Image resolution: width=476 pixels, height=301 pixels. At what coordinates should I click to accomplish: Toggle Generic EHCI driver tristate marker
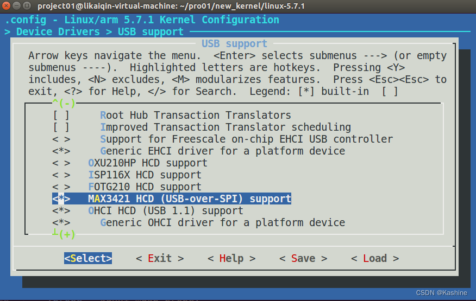coord(61,151)
